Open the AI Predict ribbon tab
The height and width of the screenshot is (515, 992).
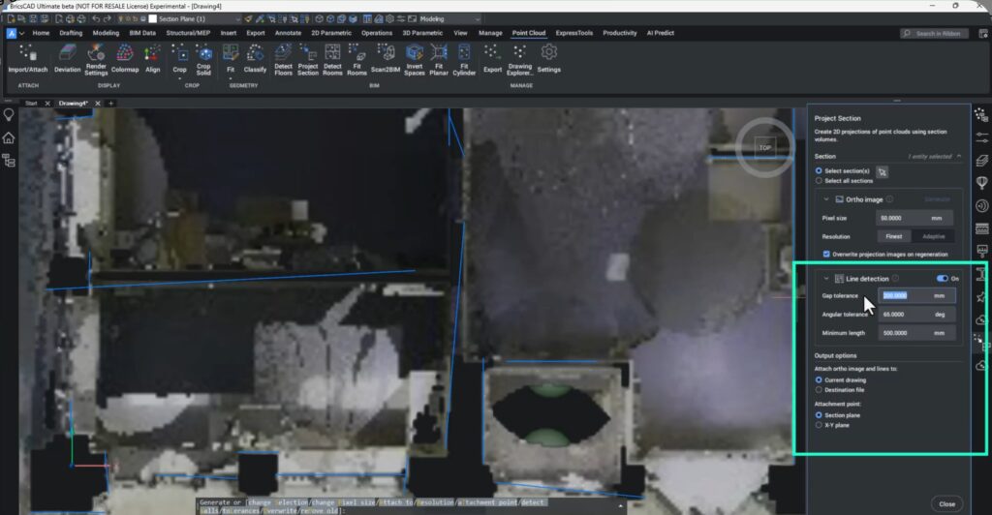pos(660,33)
